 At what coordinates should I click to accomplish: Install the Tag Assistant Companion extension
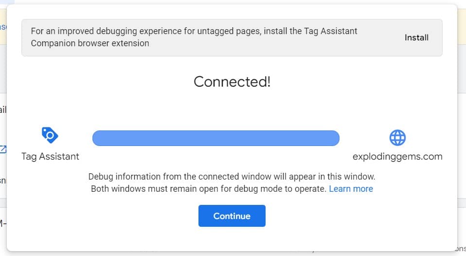416,37
